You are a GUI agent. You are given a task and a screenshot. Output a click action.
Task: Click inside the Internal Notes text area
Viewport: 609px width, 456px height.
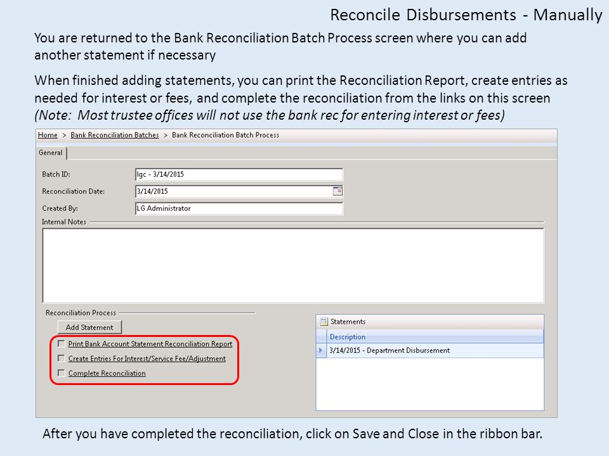[x=293, y=265]
